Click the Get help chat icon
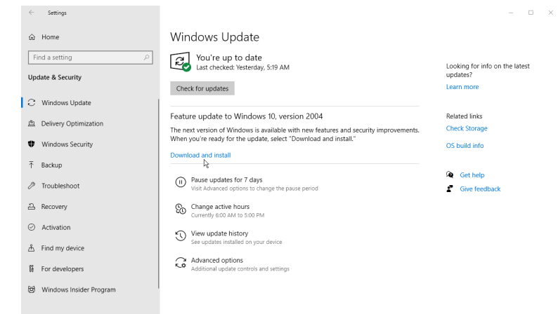Image resolution: width=558 pixels, height=314 pixels. pos(450,175)
